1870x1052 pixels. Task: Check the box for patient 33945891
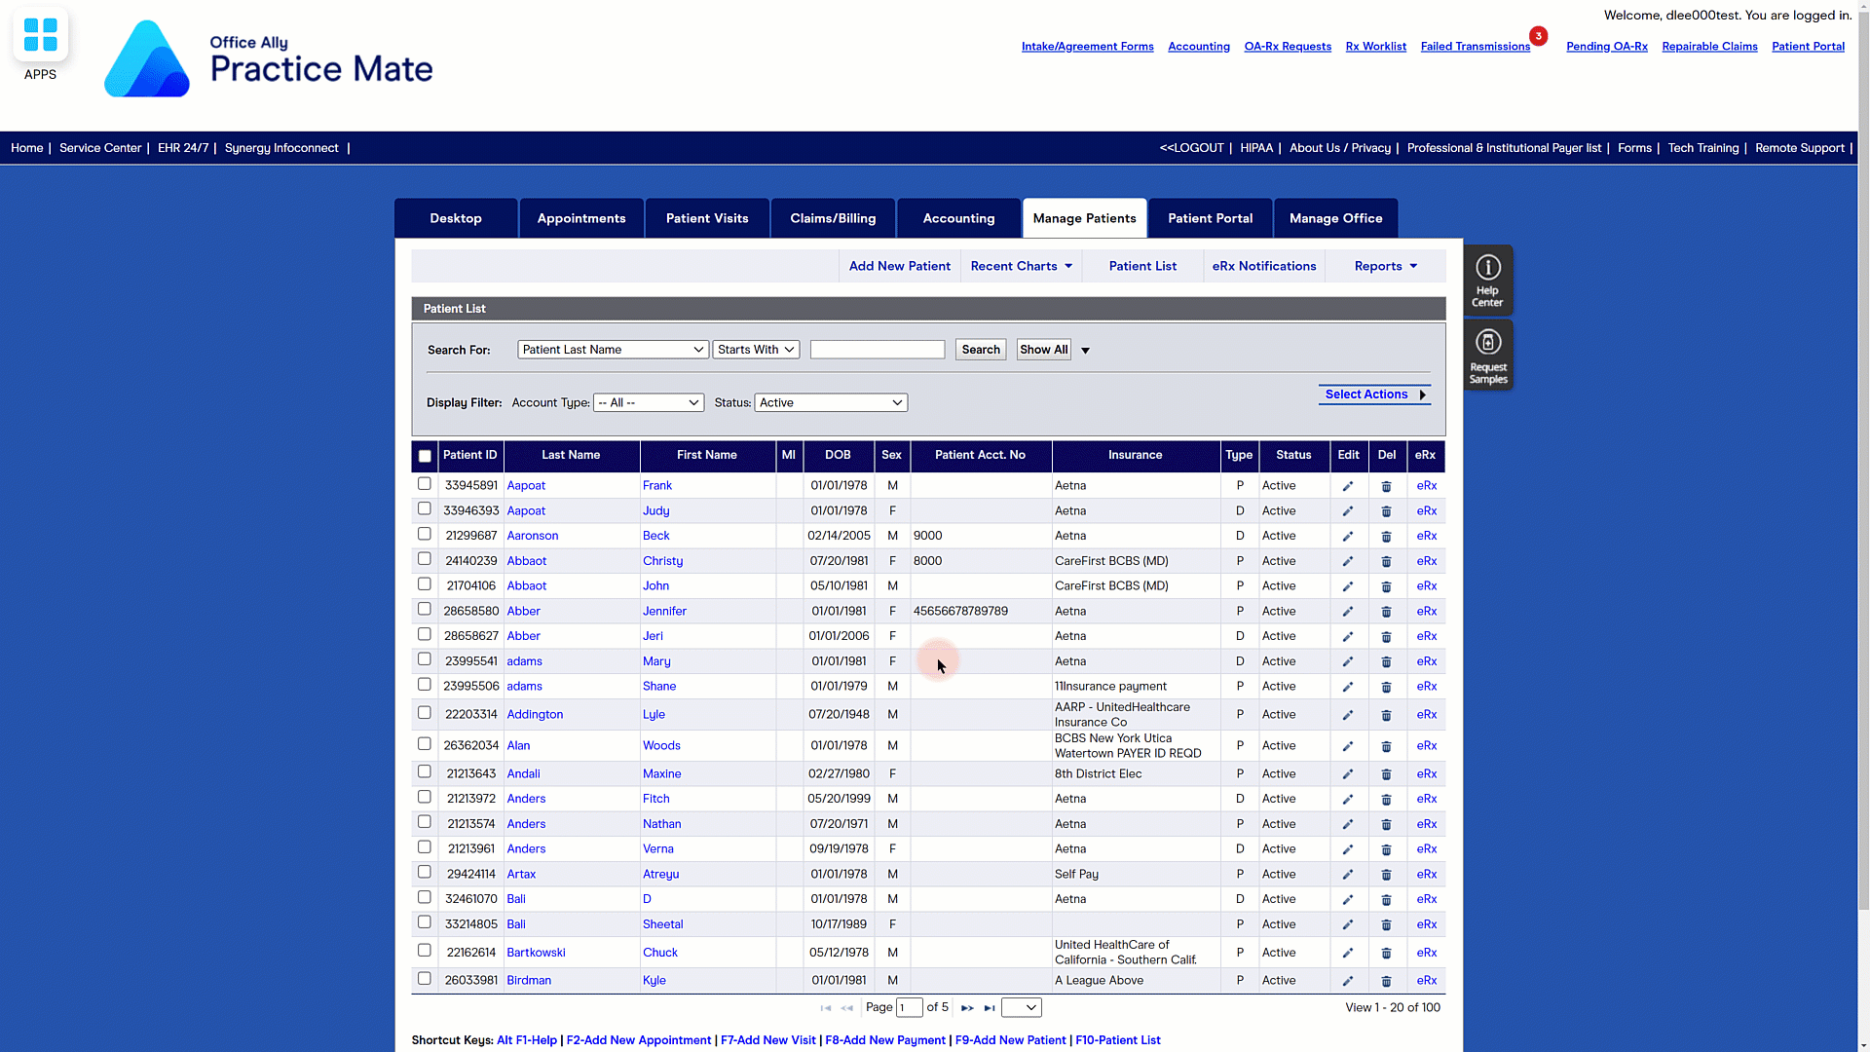[424, 484]
